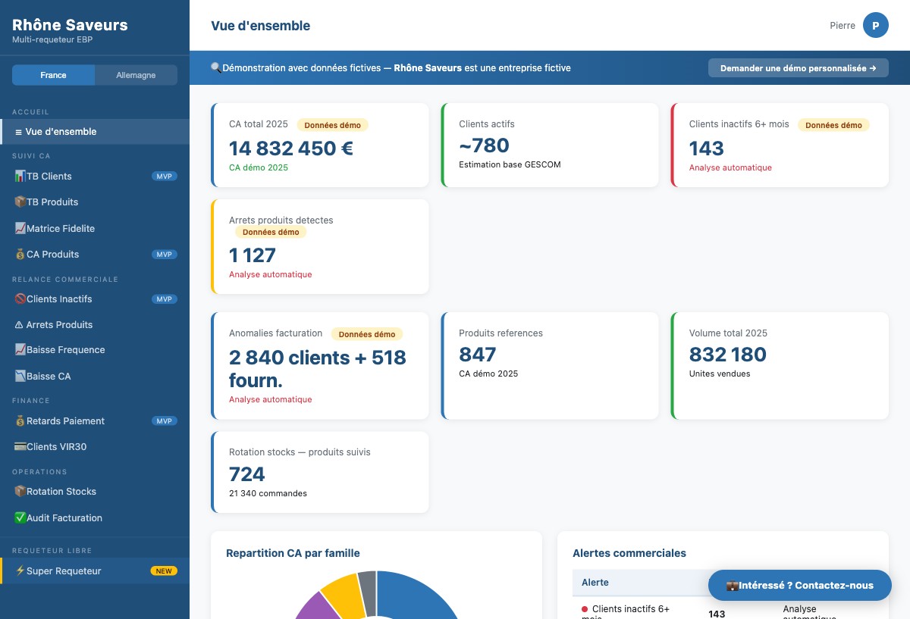Open the Rotation stocks produits suivis card
This screenshot has height=619, width=910.
click(x=320, y=472)
